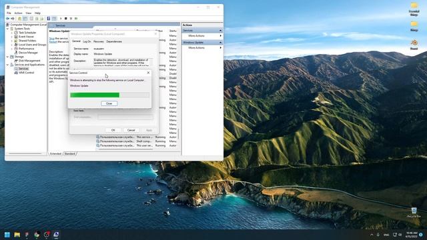Collapse the Services section in Actions pane
Screen dimensions: 427x240
click(x=220, y=31)
